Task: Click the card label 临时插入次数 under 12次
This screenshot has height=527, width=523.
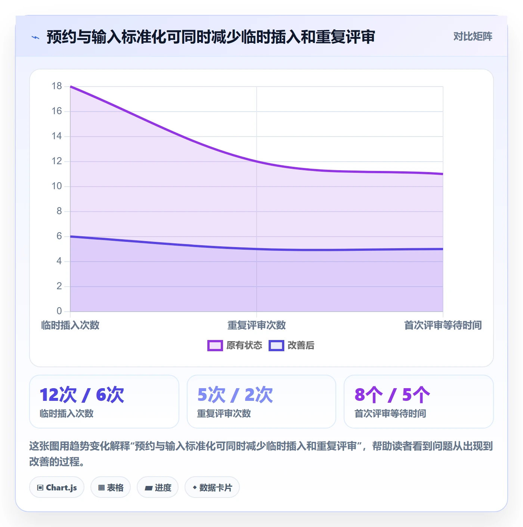Action: click(x=66, y=414)
